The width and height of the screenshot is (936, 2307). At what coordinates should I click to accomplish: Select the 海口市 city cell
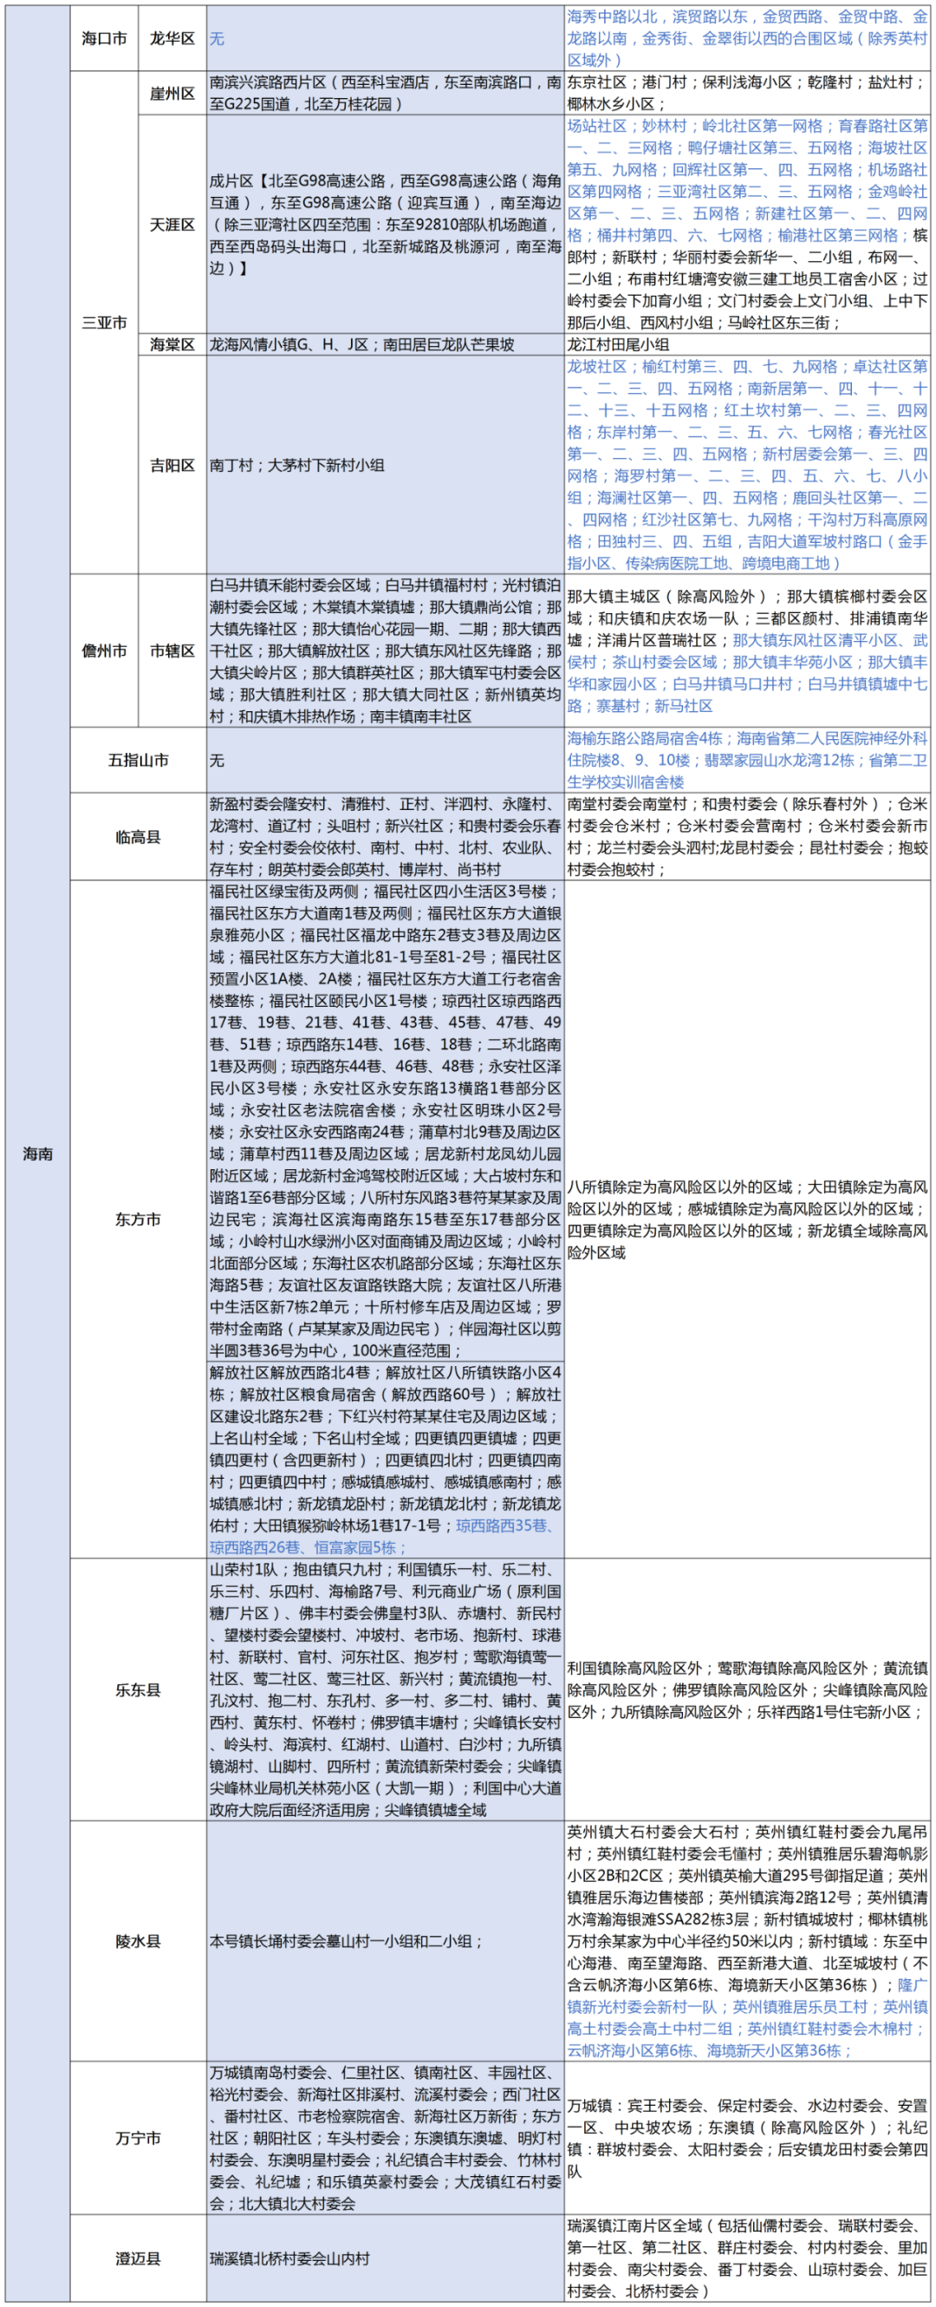[105, 38]
